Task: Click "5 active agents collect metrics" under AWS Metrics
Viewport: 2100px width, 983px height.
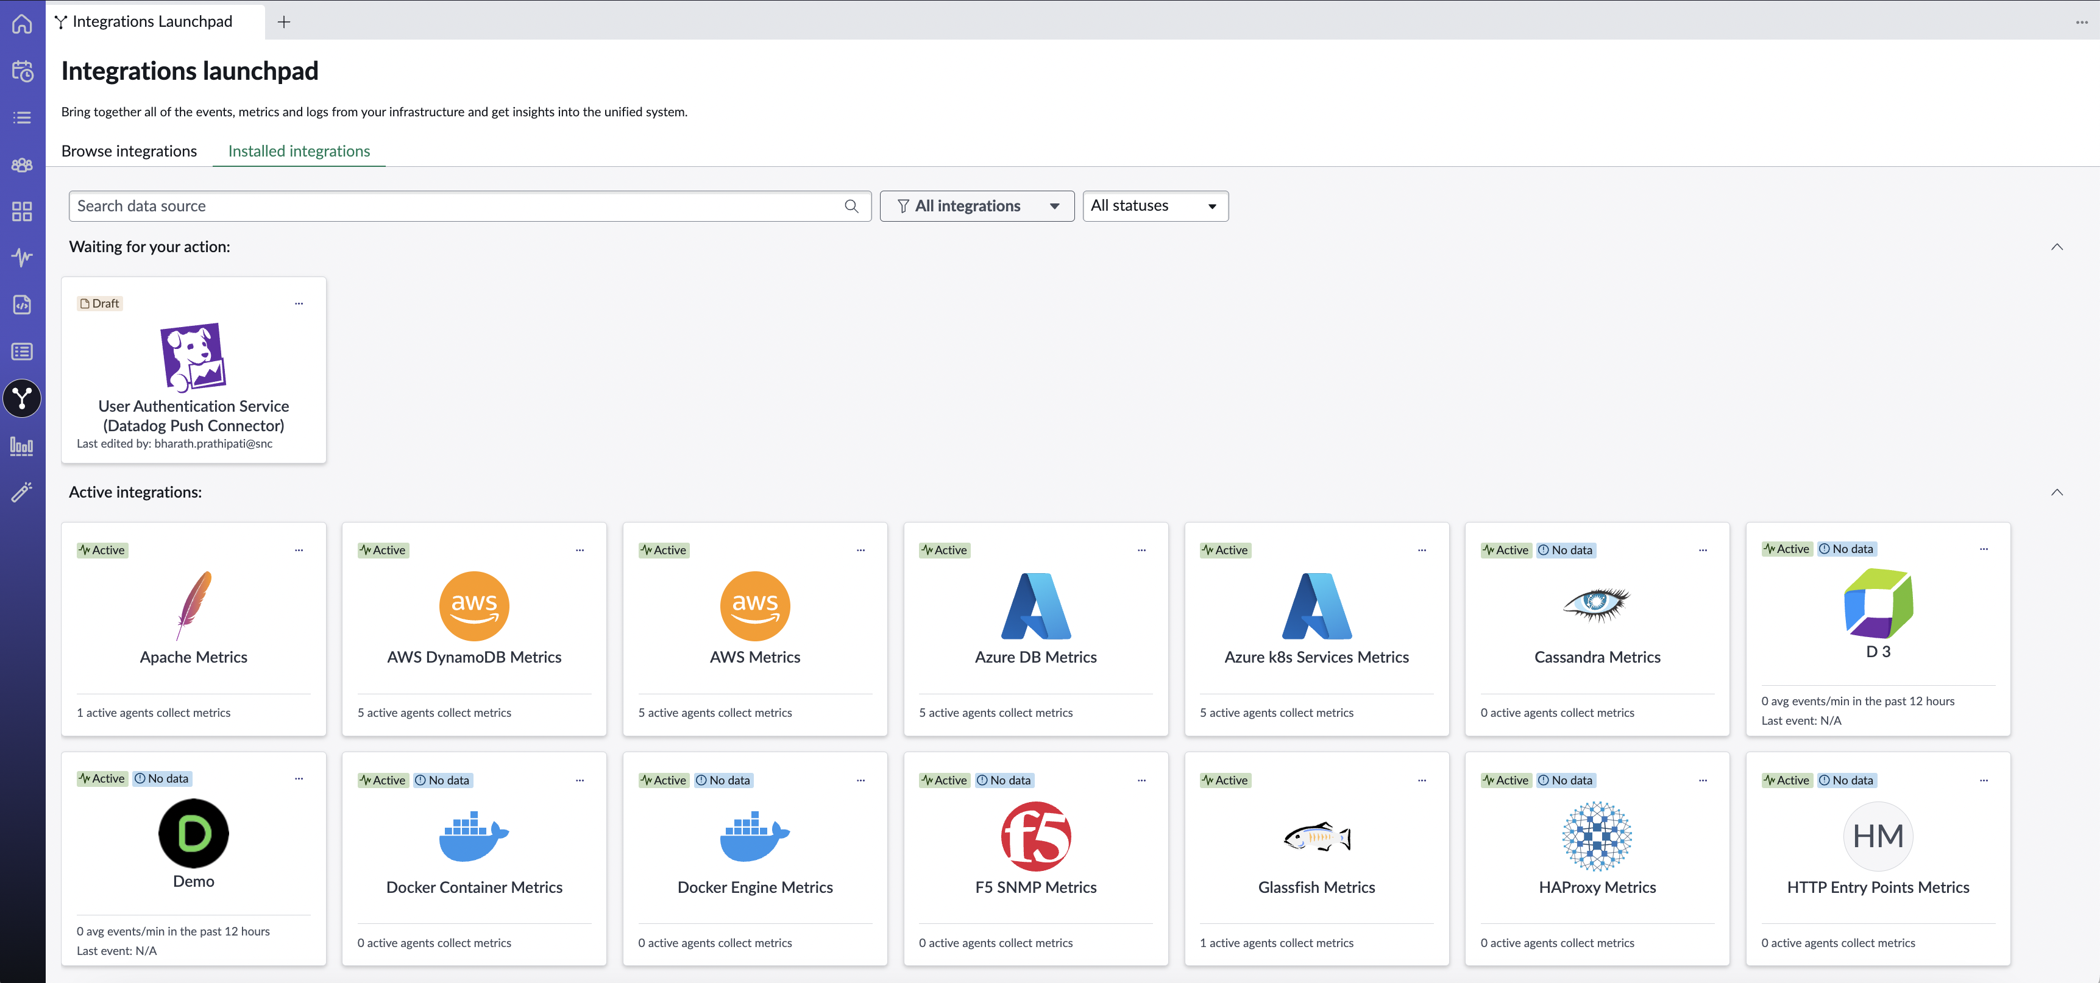Action: pyautogui.click(x=715, y=713)
